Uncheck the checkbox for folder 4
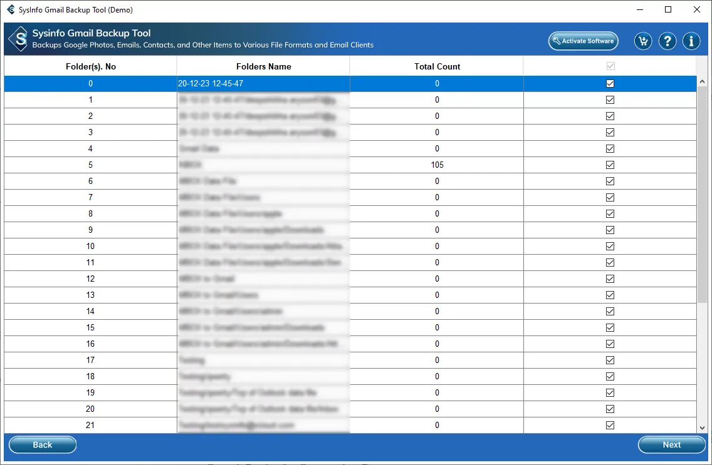This screenshot has height=465, width=712. tap(610, 149)
